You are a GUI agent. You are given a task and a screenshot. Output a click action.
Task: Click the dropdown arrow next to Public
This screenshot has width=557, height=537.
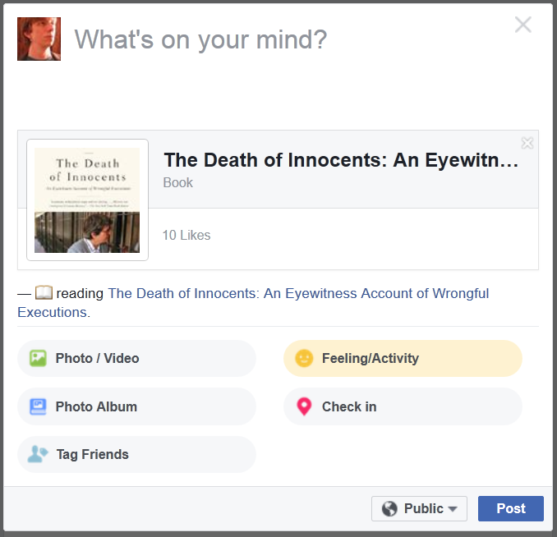point(453,509)
